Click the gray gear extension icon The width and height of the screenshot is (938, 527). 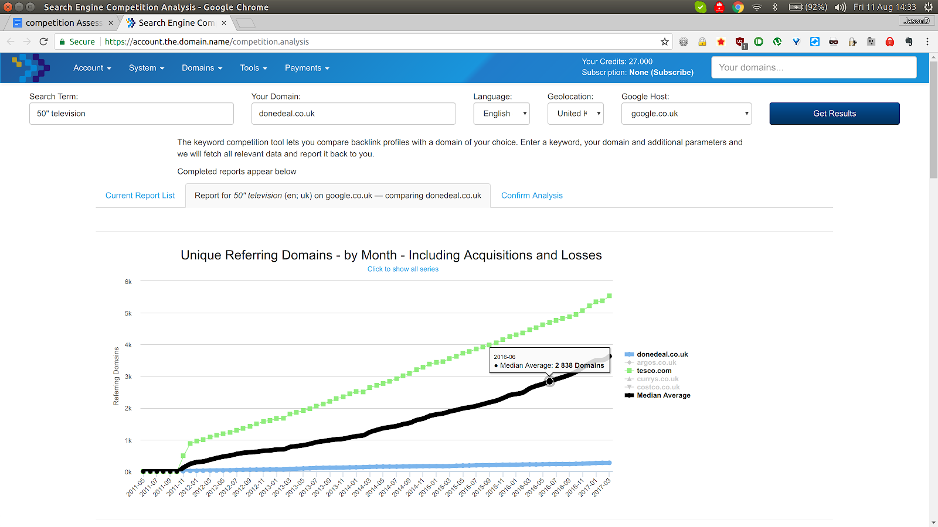coord(684,42)
